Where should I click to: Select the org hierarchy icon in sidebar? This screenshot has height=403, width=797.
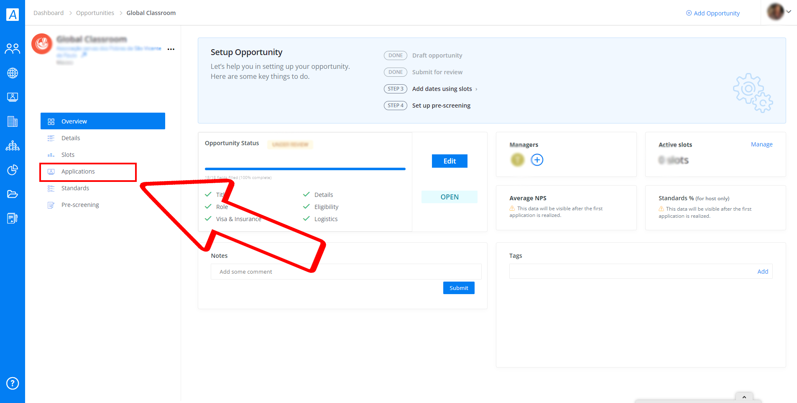(13, 146)
